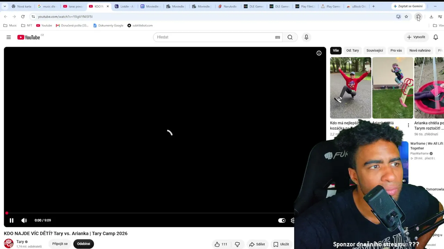Open YouTube notifications bell
The image size is (444, 249).
click(x=436, y=37)
